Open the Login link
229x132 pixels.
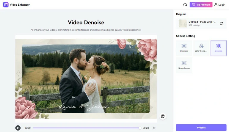point(220,5)
